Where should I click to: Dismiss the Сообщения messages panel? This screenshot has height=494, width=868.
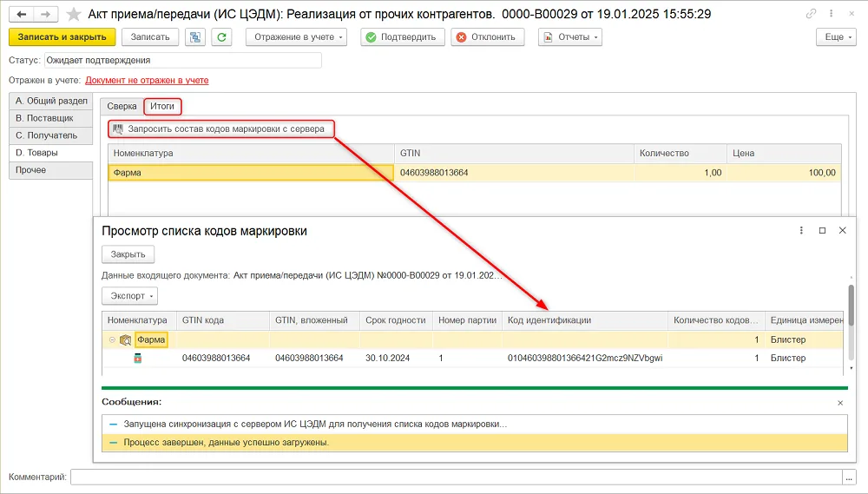tap(840, 403)
